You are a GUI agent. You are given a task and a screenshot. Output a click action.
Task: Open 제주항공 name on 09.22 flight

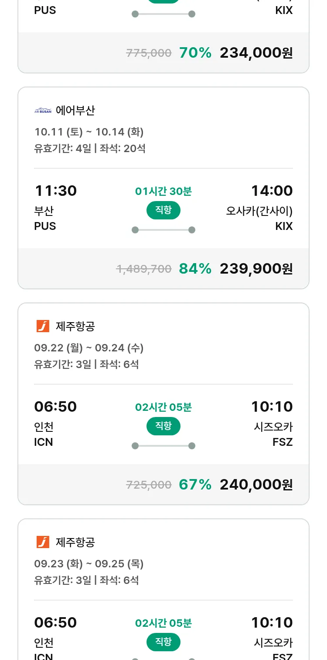click(75, 326)
